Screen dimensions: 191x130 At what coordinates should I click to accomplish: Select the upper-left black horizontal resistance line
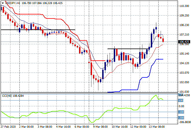tap(38, 30)
